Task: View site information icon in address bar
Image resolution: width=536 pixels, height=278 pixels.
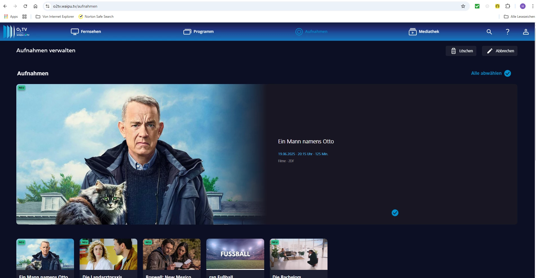Action: (x=48, y=6)
